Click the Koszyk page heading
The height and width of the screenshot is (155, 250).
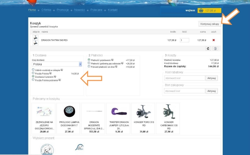35,23
